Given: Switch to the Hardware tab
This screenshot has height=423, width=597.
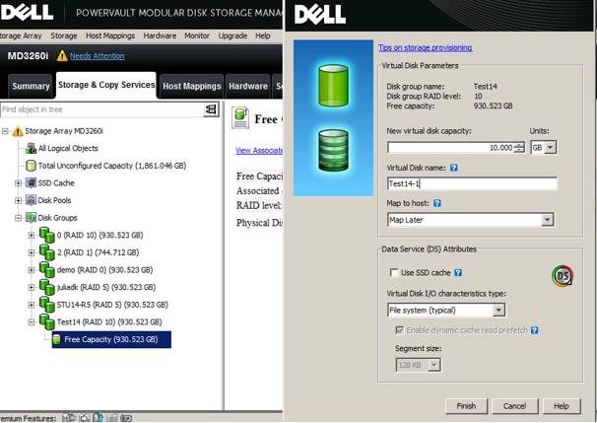Looking at the screenshot, I should pyautogui.click(x=248, y=87).
